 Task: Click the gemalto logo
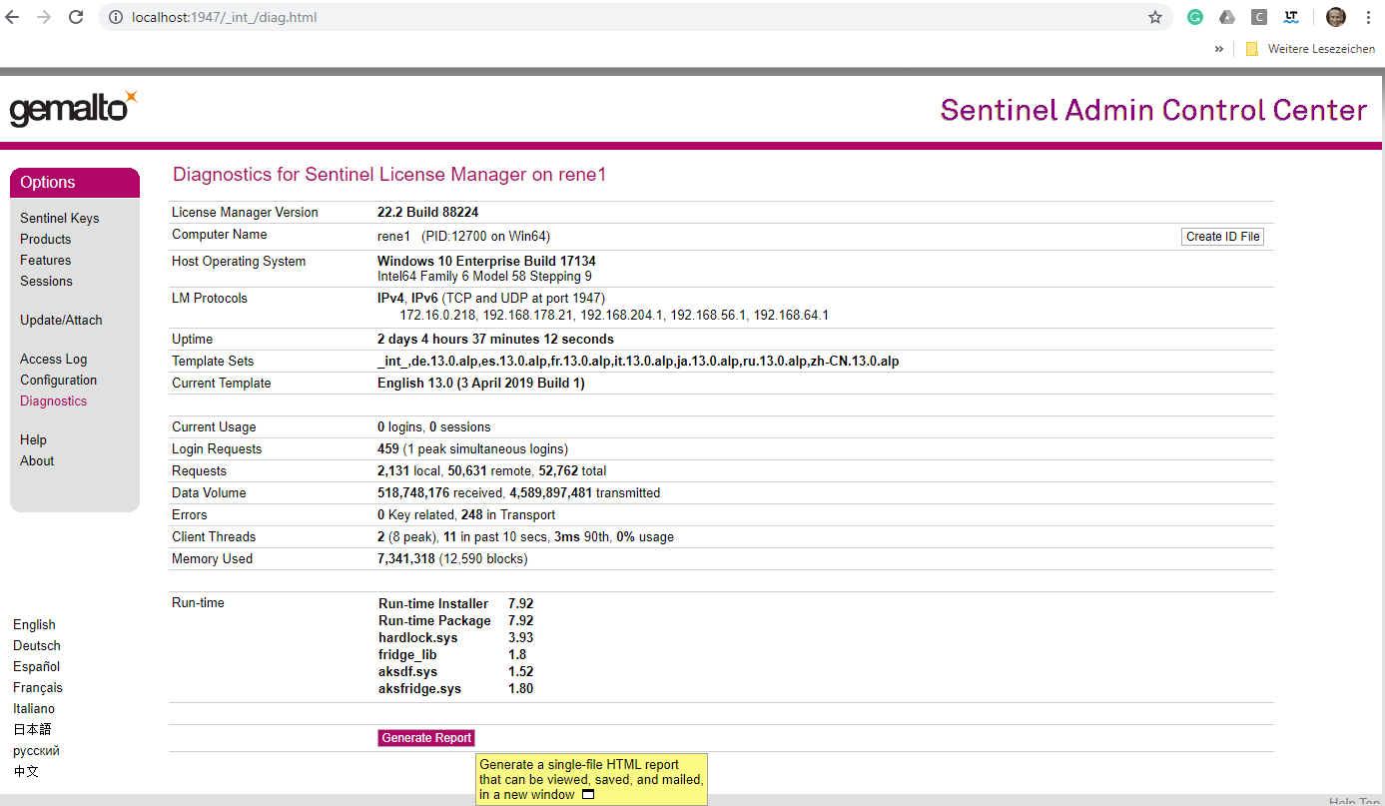pyautogui.click(x=70, y=109)
